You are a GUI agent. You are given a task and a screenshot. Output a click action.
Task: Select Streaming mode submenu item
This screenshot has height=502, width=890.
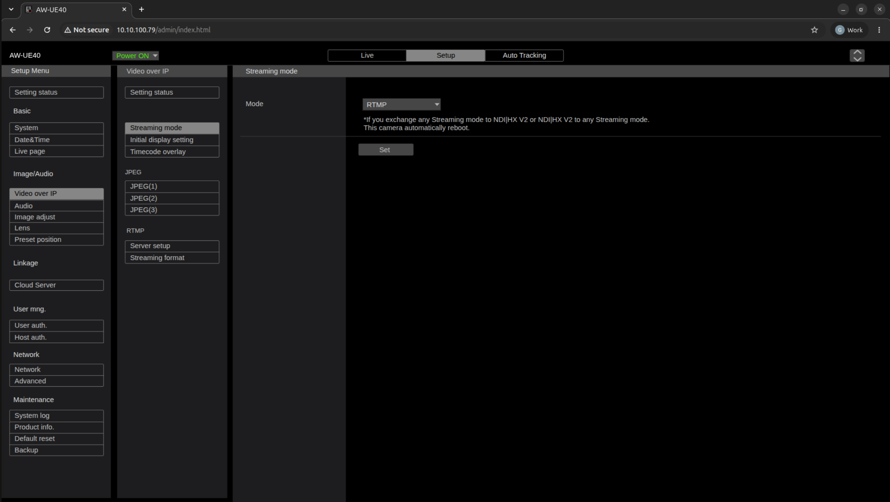[x=172, y=128]
